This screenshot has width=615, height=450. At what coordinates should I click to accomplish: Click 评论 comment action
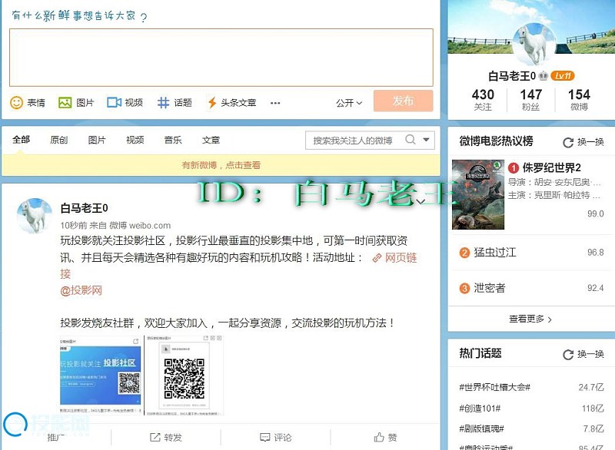[x=276, y=437]
